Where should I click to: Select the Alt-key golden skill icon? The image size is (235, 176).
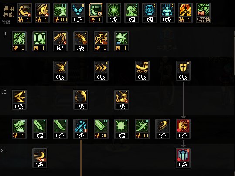tap(101, 41)
